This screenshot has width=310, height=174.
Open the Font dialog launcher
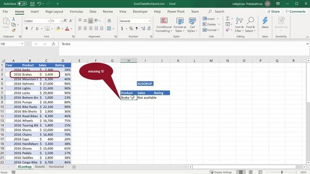click(73, 37)
